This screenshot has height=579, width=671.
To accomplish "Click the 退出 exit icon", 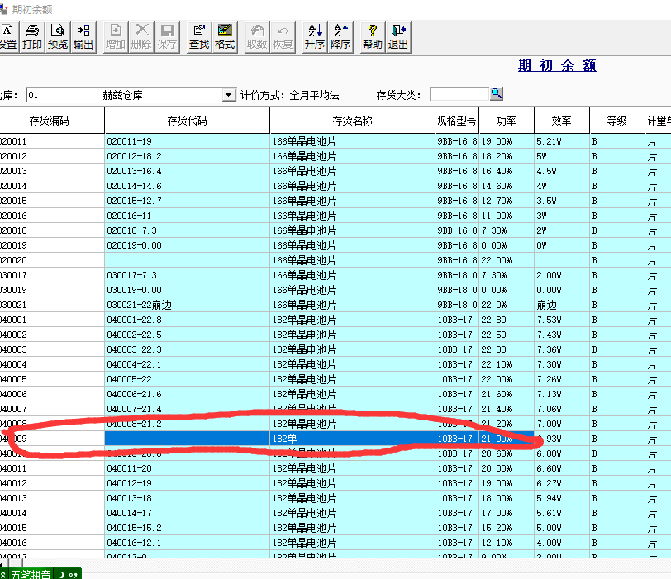I will point(398,37).
